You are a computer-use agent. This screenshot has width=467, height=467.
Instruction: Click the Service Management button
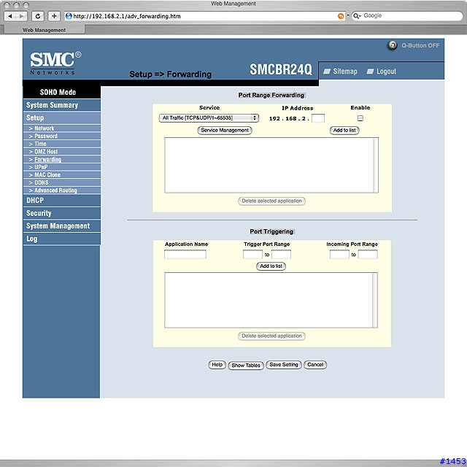225,130
